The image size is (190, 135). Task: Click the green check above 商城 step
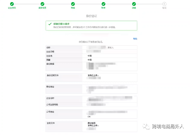(x=73, y=4)
